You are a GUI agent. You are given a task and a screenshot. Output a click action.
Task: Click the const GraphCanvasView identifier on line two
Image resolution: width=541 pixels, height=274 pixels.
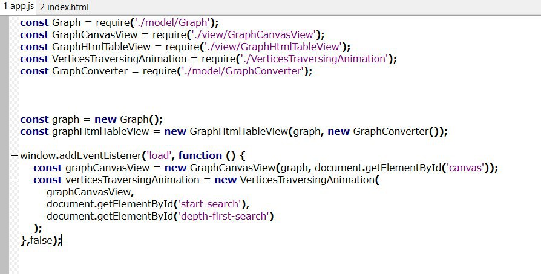(x=95, y=35)
